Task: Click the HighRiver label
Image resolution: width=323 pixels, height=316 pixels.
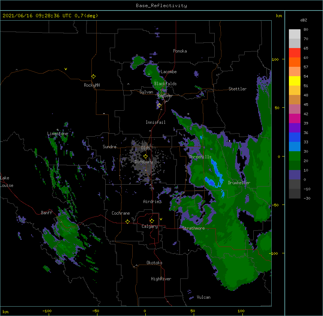Action: (x=161, y=279)
